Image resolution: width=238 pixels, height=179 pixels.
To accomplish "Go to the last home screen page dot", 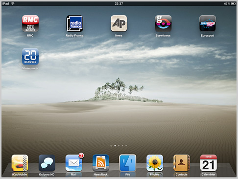I will (126, 146).
